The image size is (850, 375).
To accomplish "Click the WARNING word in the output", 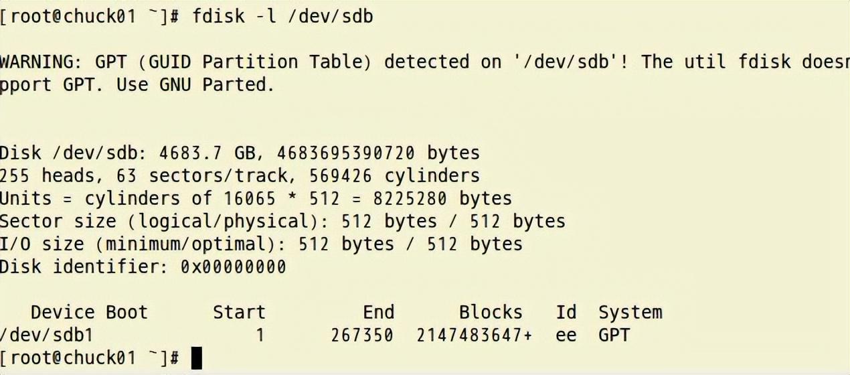I will click(x=37, y=62).
